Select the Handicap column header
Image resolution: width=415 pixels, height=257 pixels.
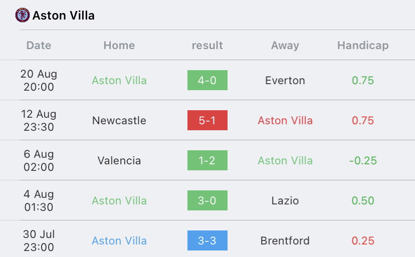pos(363,45)
